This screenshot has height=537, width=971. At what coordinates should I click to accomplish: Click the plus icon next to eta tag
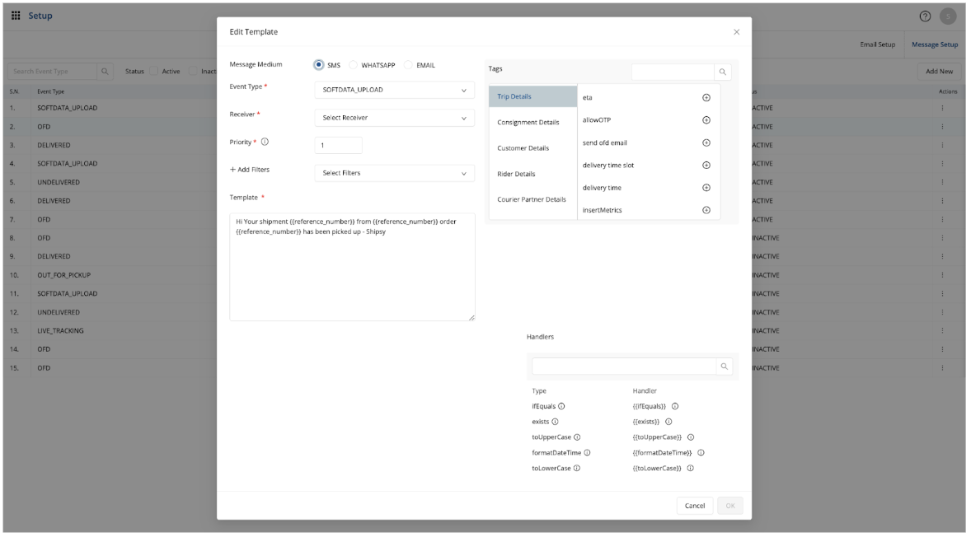tap(706, 97)
